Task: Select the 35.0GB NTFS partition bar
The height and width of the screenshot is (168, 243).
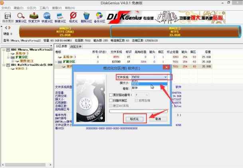Action: (176, 32)
